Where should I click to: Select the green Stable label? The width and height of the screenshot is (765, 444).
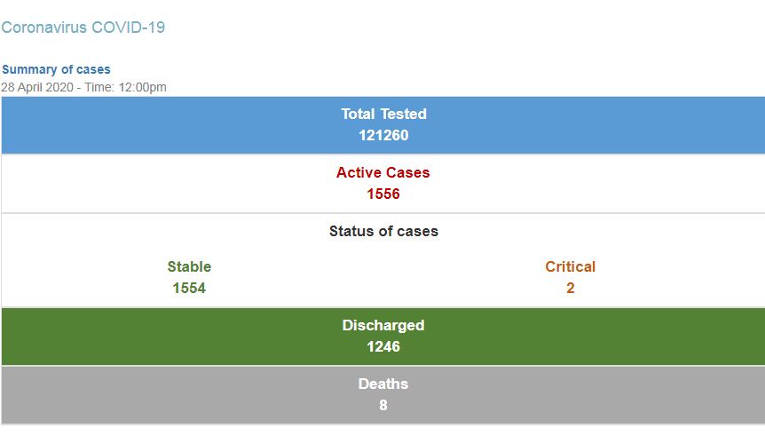[189, 266]
